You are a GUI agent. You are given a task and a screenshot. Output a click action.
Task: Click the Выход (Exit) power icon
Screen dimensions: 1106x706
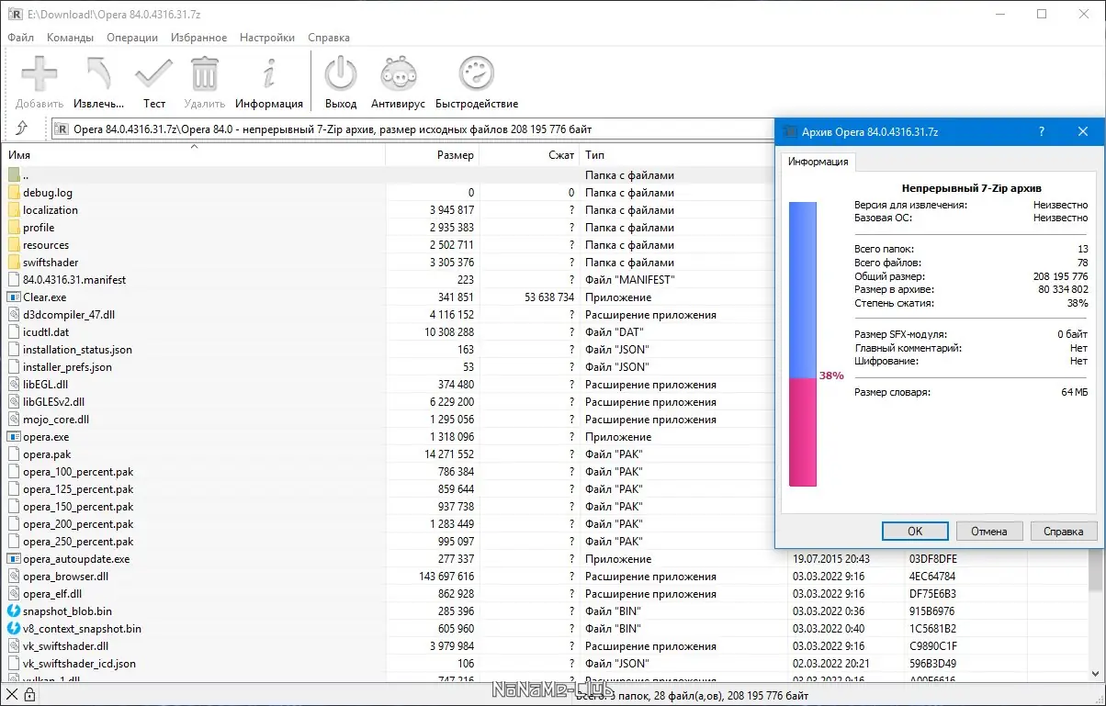[340, 72]
